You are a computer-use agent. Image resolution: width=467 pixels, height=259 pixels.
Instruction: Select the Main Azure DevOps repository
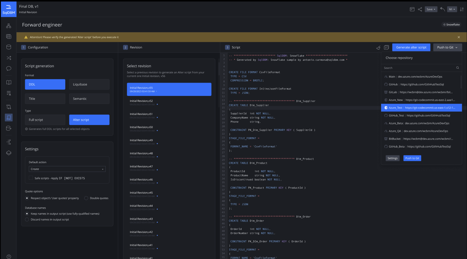click(421, 77)
